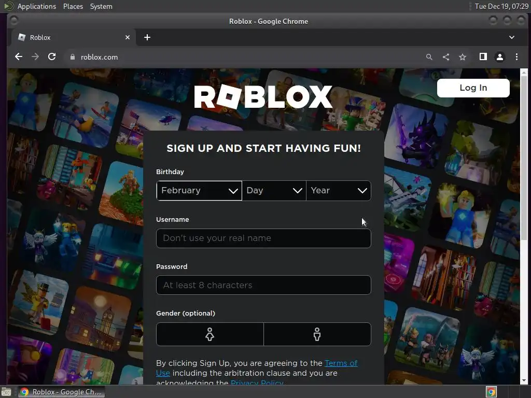Expand the Day dropdown
Screen dimensions: 531x398
tap(274, 191)
